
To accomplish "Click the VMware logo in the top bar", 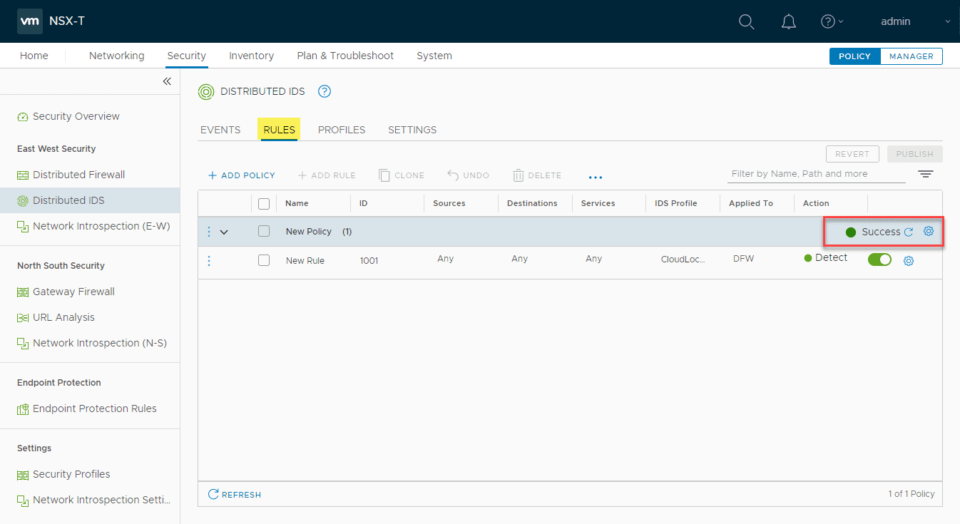I will [x=29, y=21].
